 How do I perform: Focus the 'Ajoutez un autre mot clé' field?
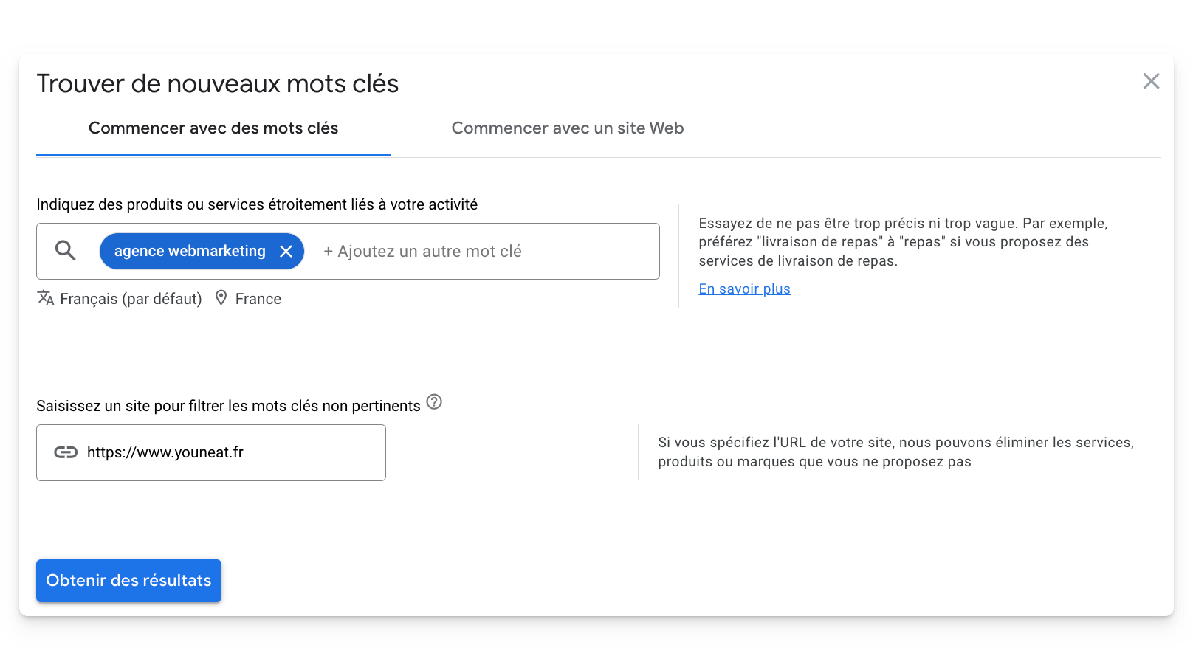tap(422, 252)
